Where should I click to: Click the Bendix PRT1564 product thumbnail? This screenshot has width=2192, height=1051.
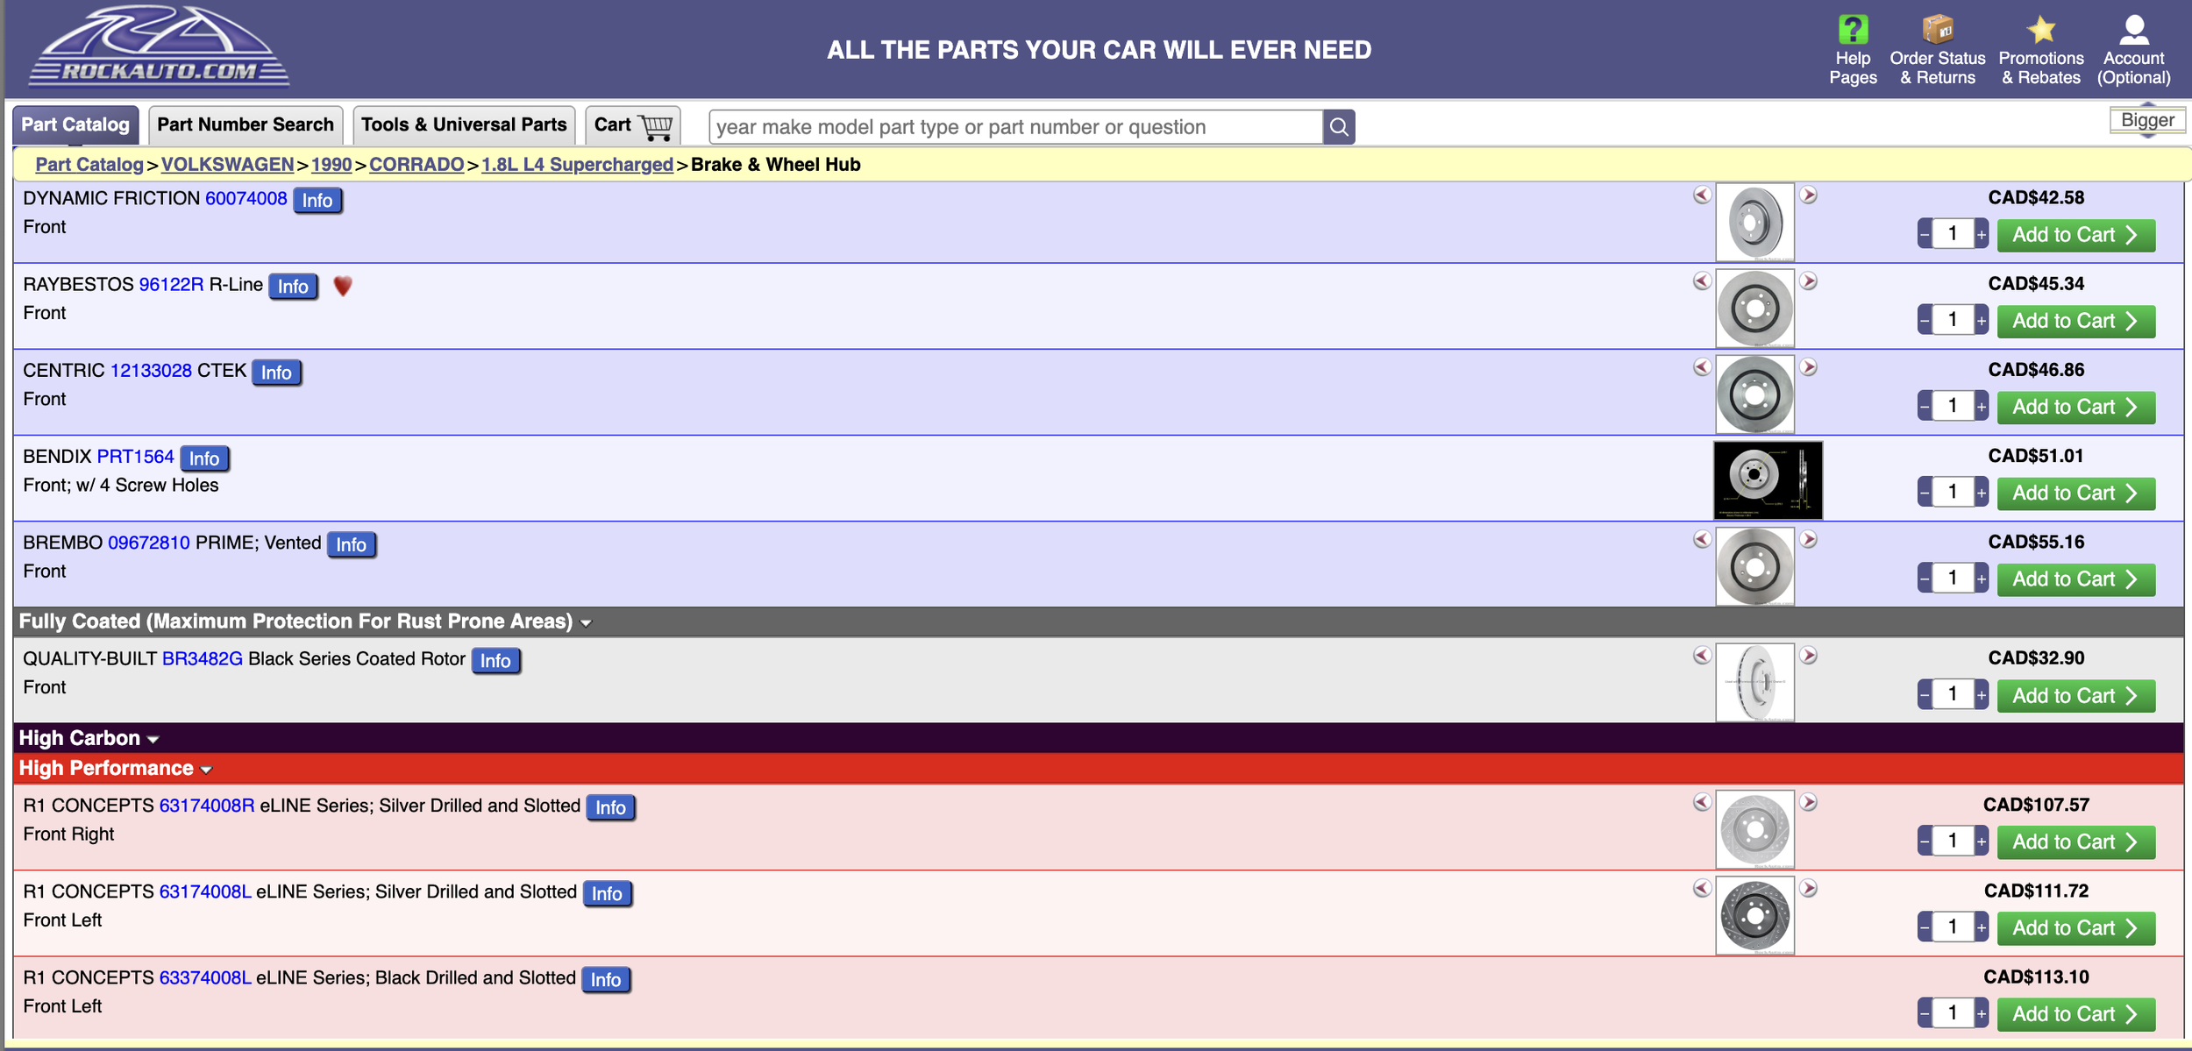[1767, 479]
